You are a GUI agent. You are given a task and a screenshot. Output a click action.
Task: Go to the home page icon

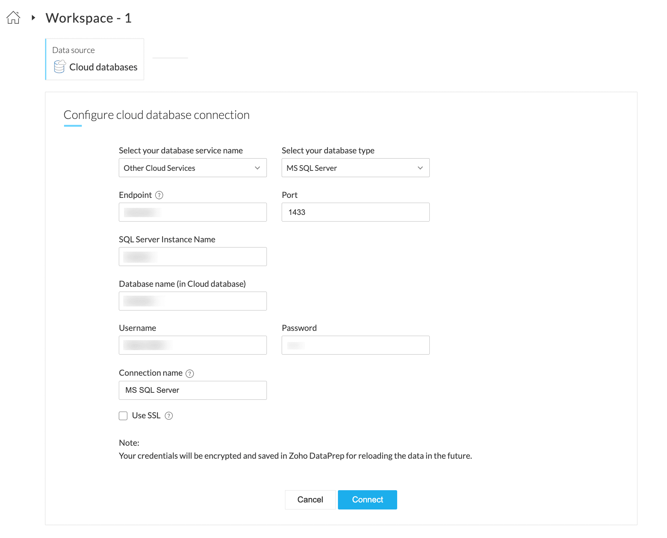pos(13,17)
